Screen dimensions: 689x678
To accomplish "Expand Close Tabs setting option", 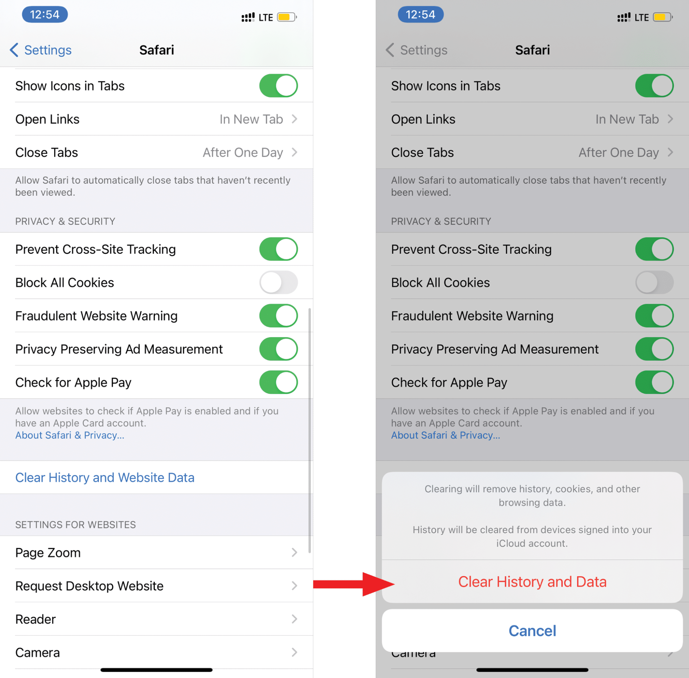I will (x=292, y=152).
